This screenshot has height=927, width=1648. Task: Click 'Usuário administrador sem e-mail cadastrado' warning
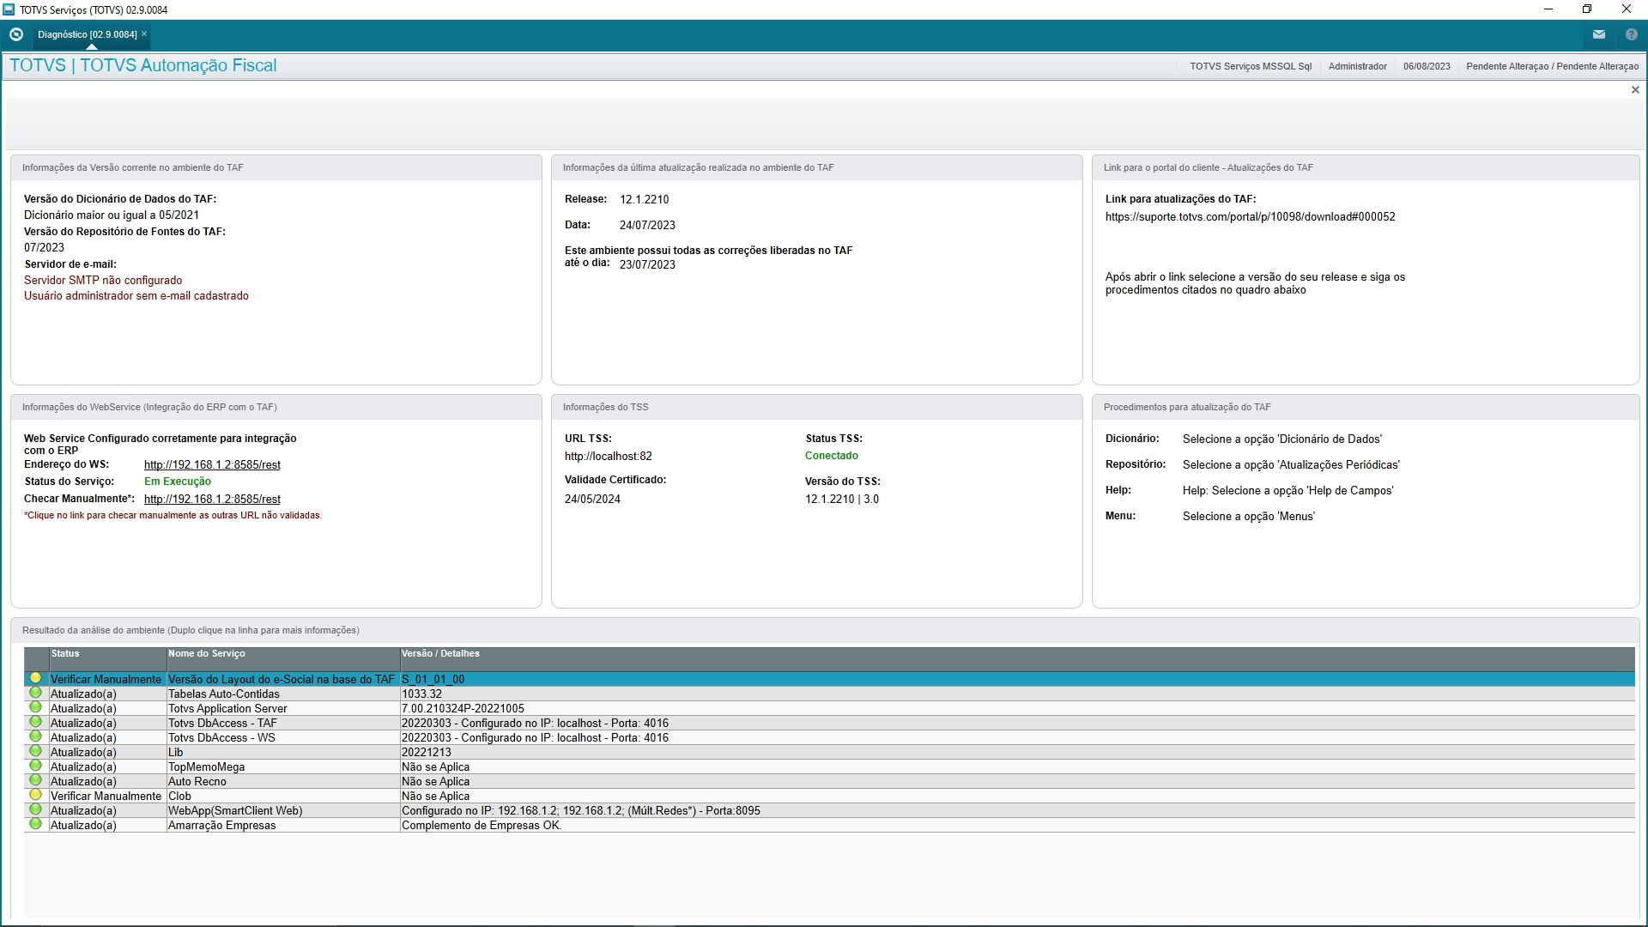(136, 296)
